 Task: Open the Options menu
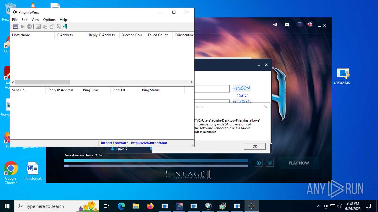coord(49,20)
